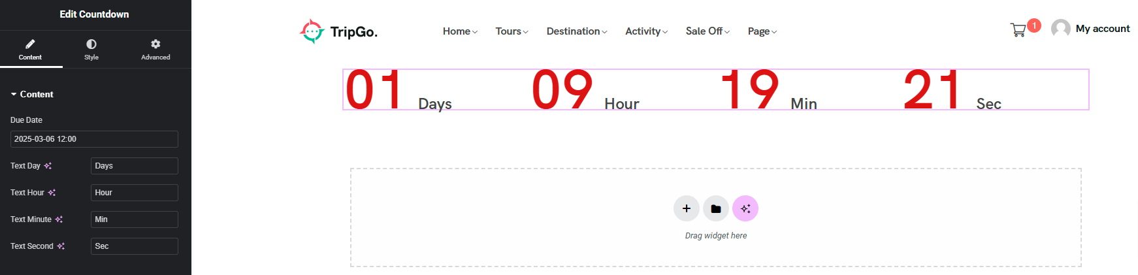Switch to the Style tab
This screenshot has width=1138, height=275.
coord(91,49)
